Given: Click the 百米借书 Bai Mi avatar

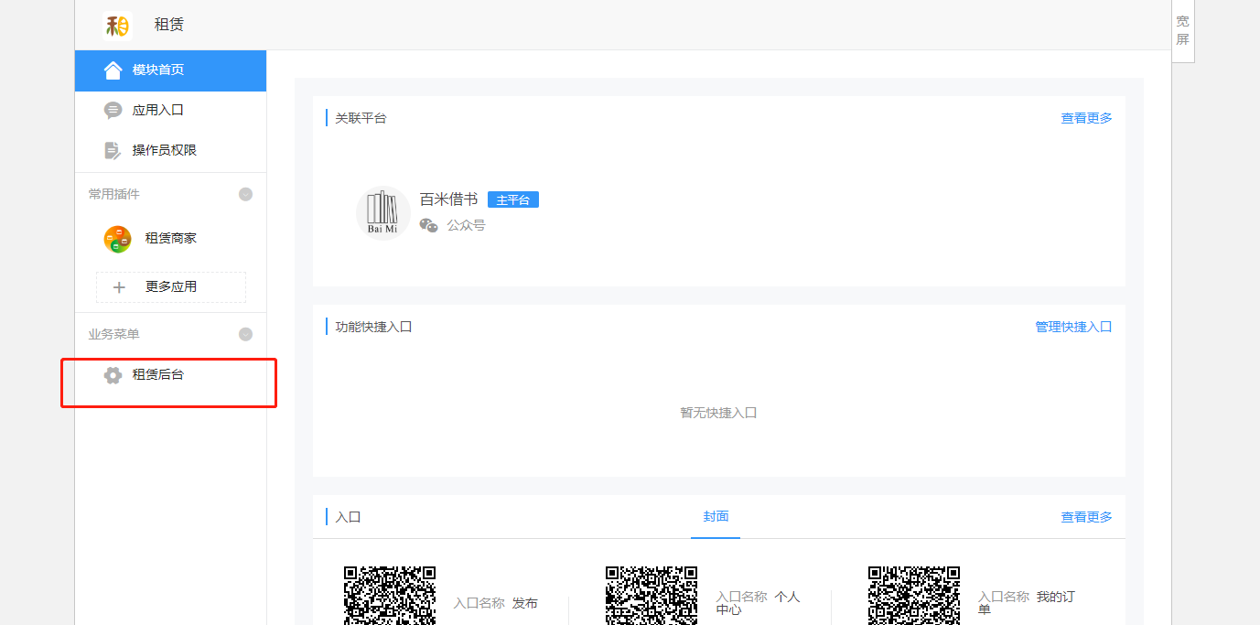Looking at the screenshot, I should point(382,213).
